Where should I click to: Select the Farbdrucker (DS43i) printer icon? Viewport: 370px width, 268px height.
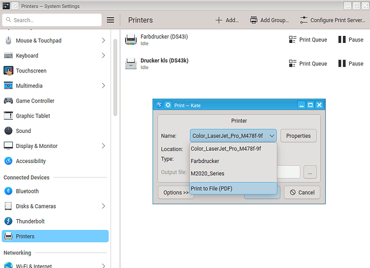click(x=130, y=40)
